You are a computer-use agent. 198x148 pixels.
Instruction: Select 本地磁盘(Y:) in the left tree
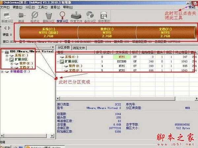click(x=20, y=72)
